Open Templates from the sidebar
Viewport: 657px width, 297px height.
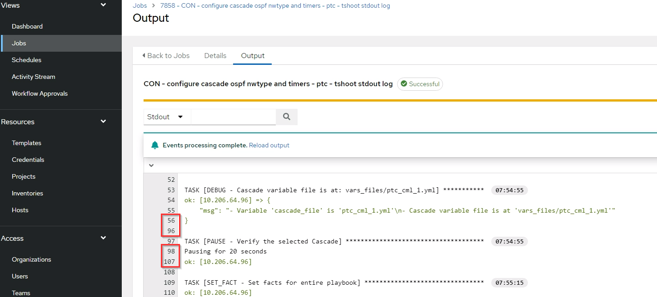tap(26, 143)
